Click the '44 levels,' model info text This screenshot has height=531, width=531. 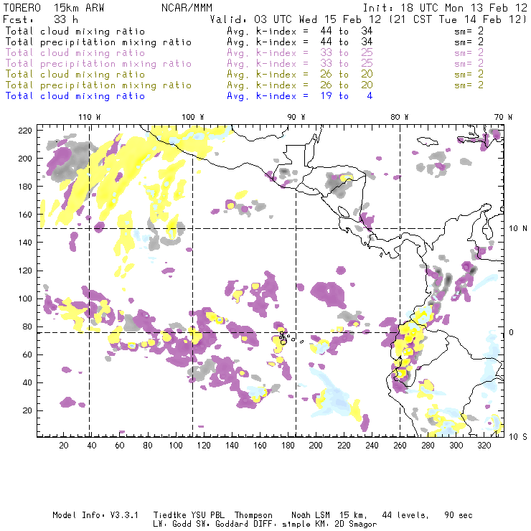coord(405,515)
